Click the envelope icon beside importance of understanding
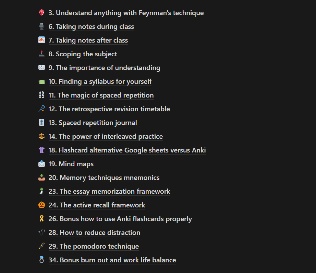316x273 pixels. click(41, 67)
